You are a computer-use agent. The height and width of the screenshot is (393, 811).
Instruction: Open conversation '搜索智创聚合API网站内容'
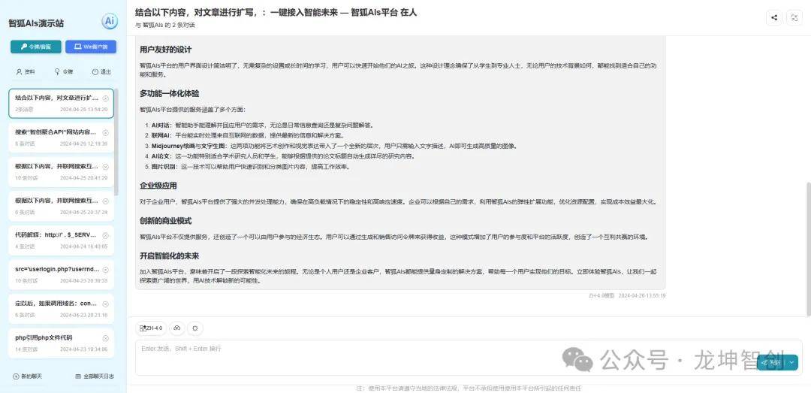coord(61,138)
